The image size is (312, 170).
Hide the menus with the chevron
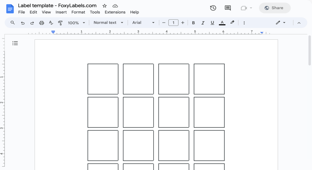click(299, 23)
